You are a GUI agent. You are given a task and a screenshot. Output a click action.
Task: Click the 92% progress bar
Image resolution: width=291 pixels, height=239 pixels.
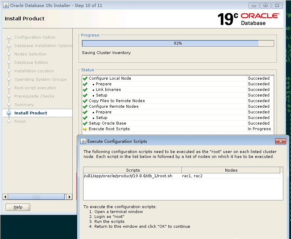178,43
